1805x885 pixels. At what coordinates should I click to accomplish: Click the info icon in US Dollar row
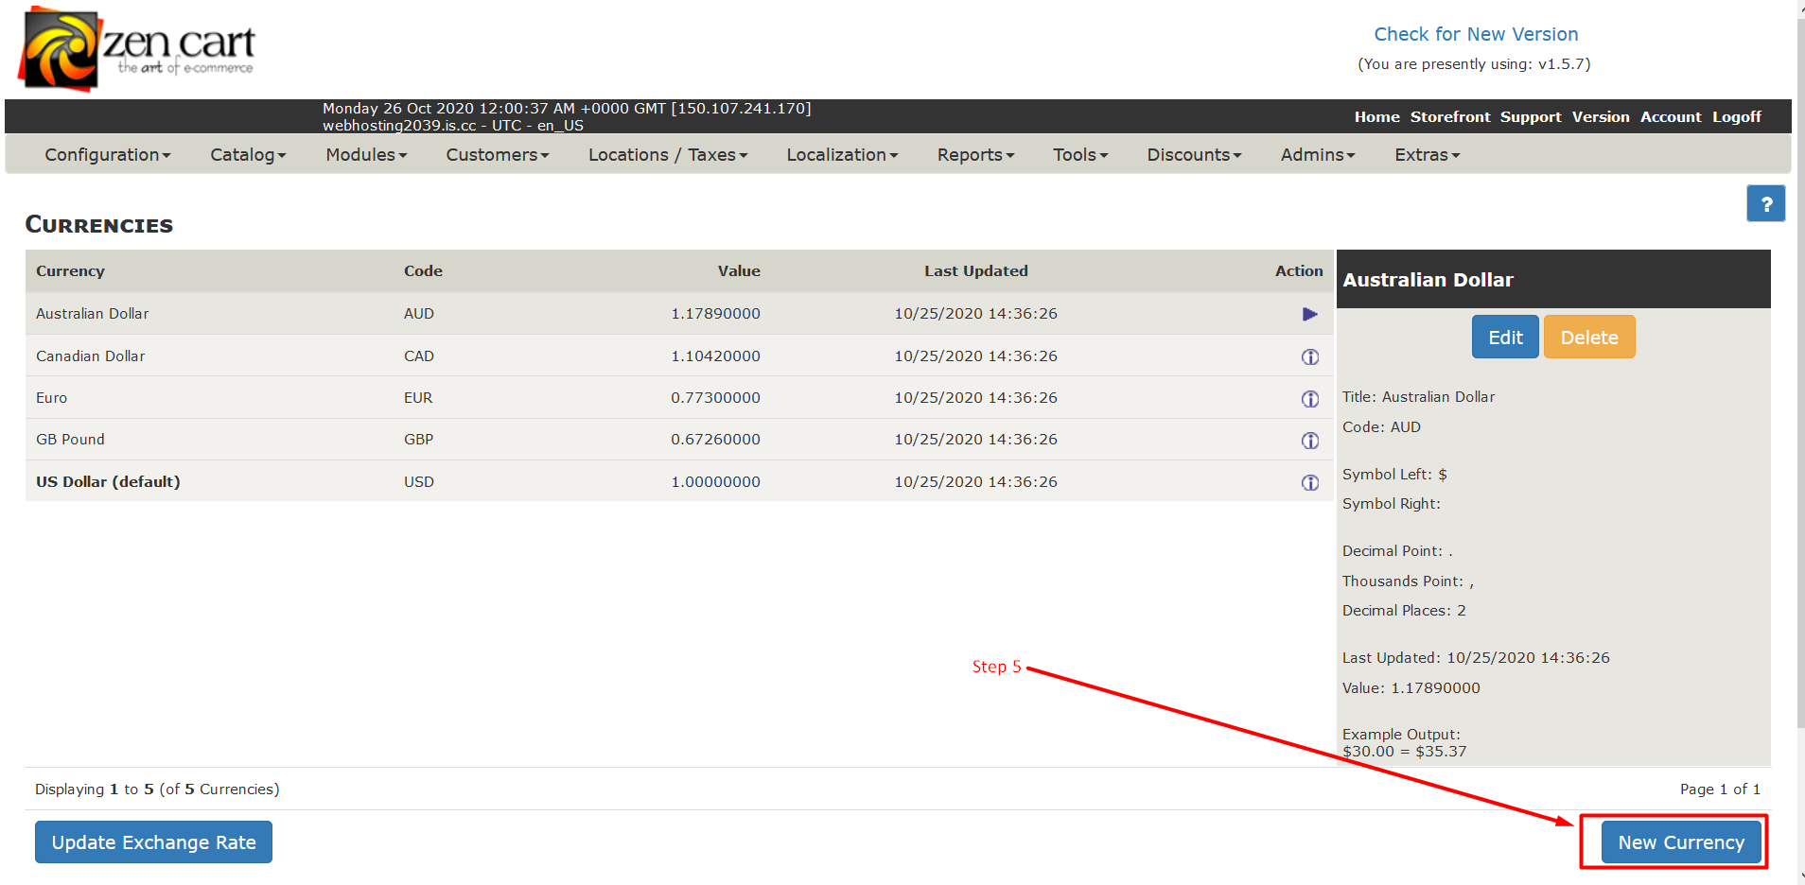tap(1309, 482)
